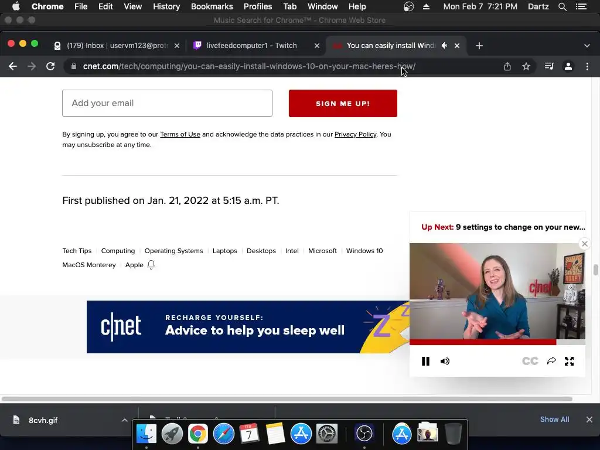This screenshot has width=600, height=450.
Task: Click the bell notification icon beside Apple
Action: pos(151,265)
